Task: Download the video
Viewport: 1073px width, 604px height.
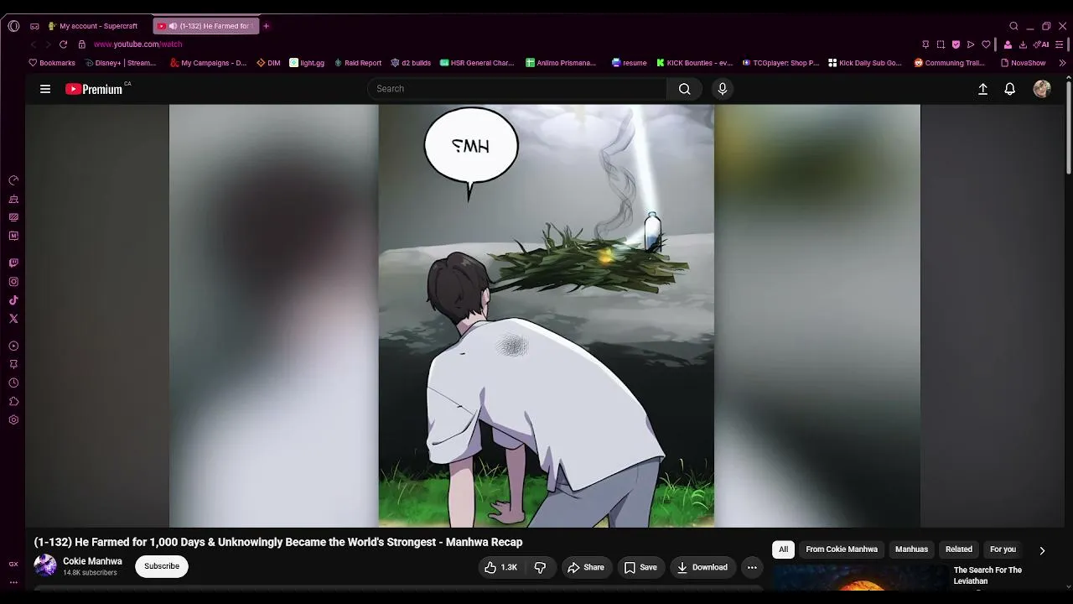Action: pyautogui.click(x=702, y=568)
